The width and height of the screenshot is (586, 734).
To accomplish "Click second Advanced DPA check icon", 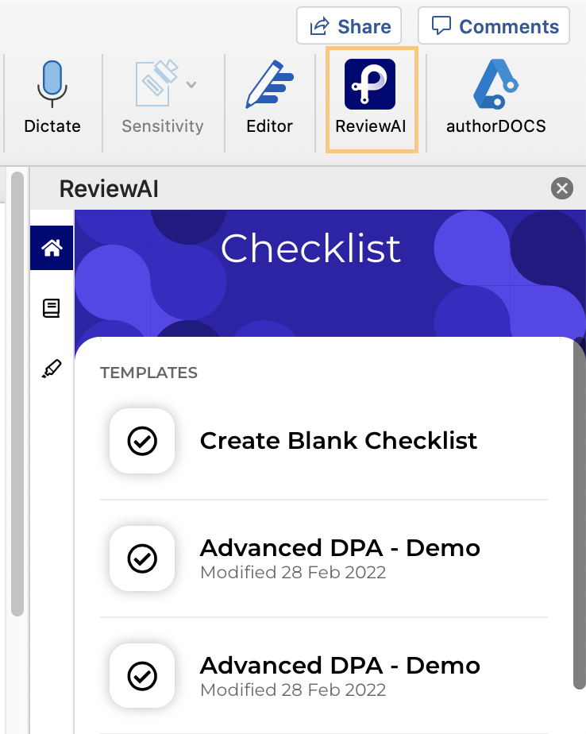I will click(142, 676).
